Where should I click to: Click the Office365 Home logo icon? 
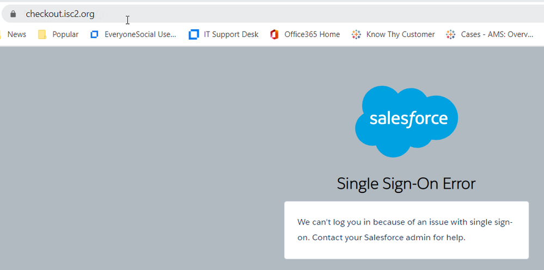pyautogui.click(x=274, y=34)
